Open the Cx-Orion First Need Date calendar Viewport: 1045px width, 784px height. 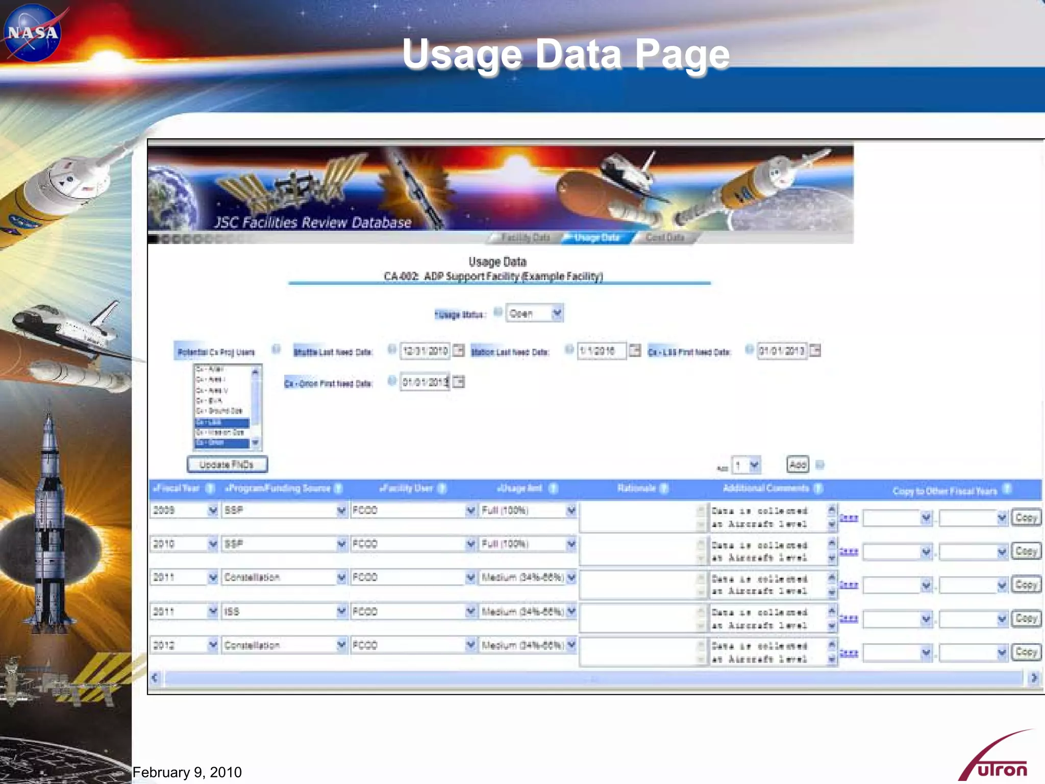[458, 382]
